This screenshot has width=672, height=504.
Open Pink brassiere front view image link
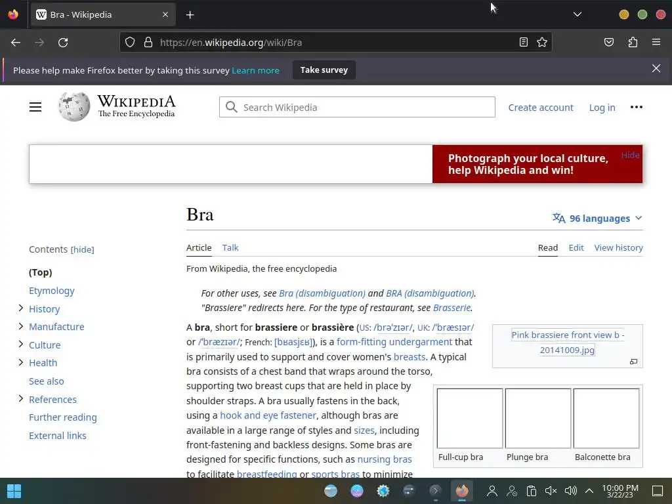point(568,343)
